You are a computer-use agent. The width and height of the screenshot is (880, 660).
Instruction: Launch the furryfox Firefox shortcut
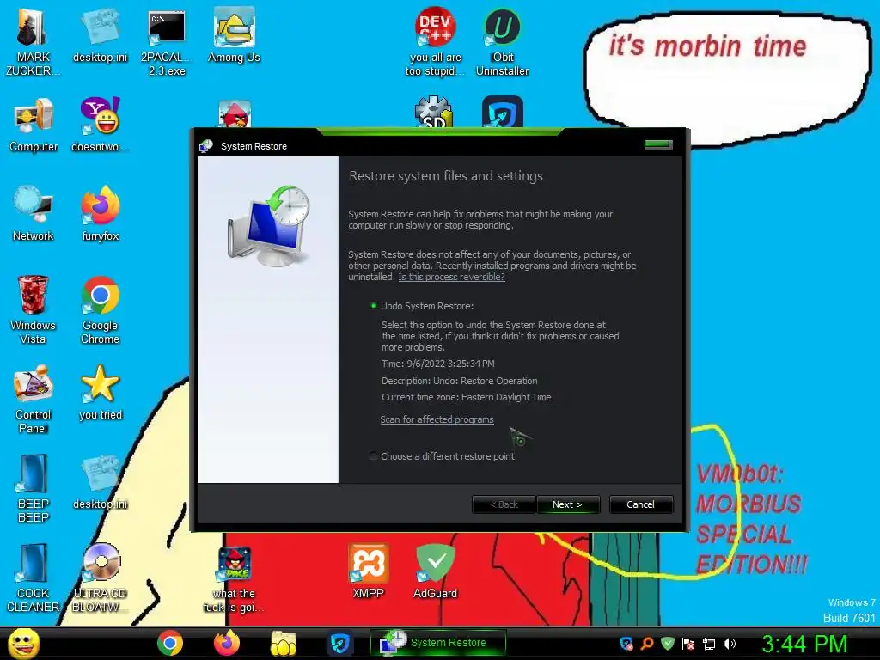[x=100, y=214]
